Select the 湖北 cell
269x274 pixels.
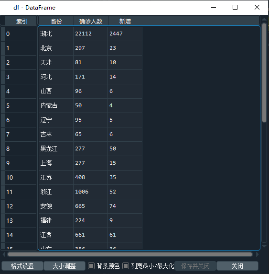[x=56, y=34]
